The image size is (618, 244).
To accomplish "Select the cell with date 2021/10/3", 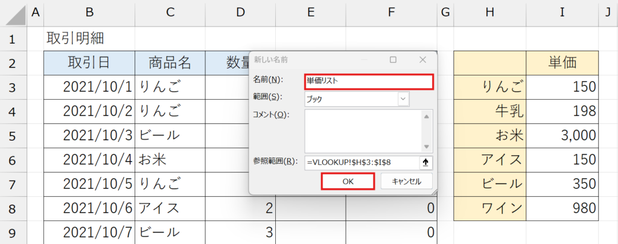I will click(x=89, y=136).
